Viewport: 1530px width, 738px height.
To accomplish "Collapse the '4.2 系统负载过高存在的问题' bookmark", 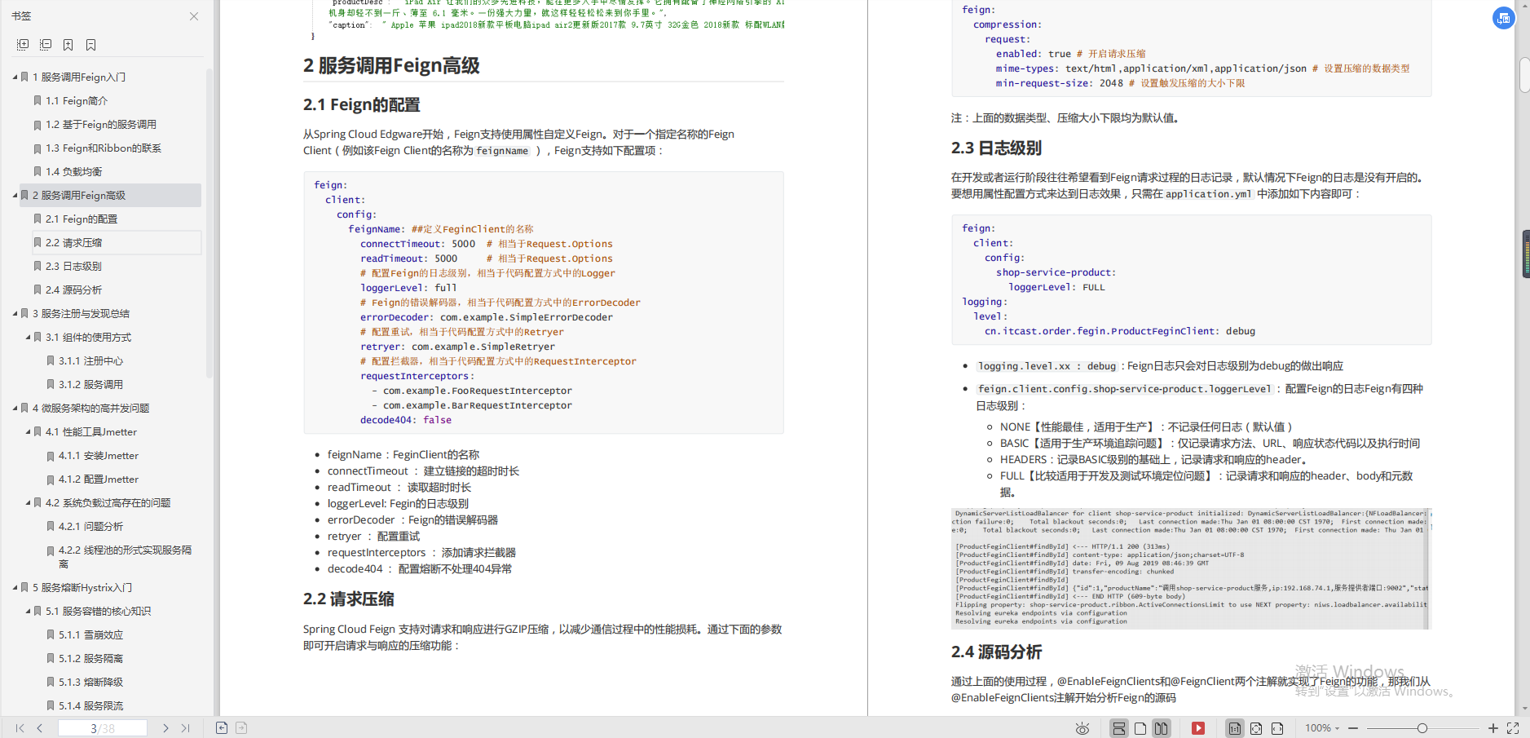I will click(x=29, y=502).
